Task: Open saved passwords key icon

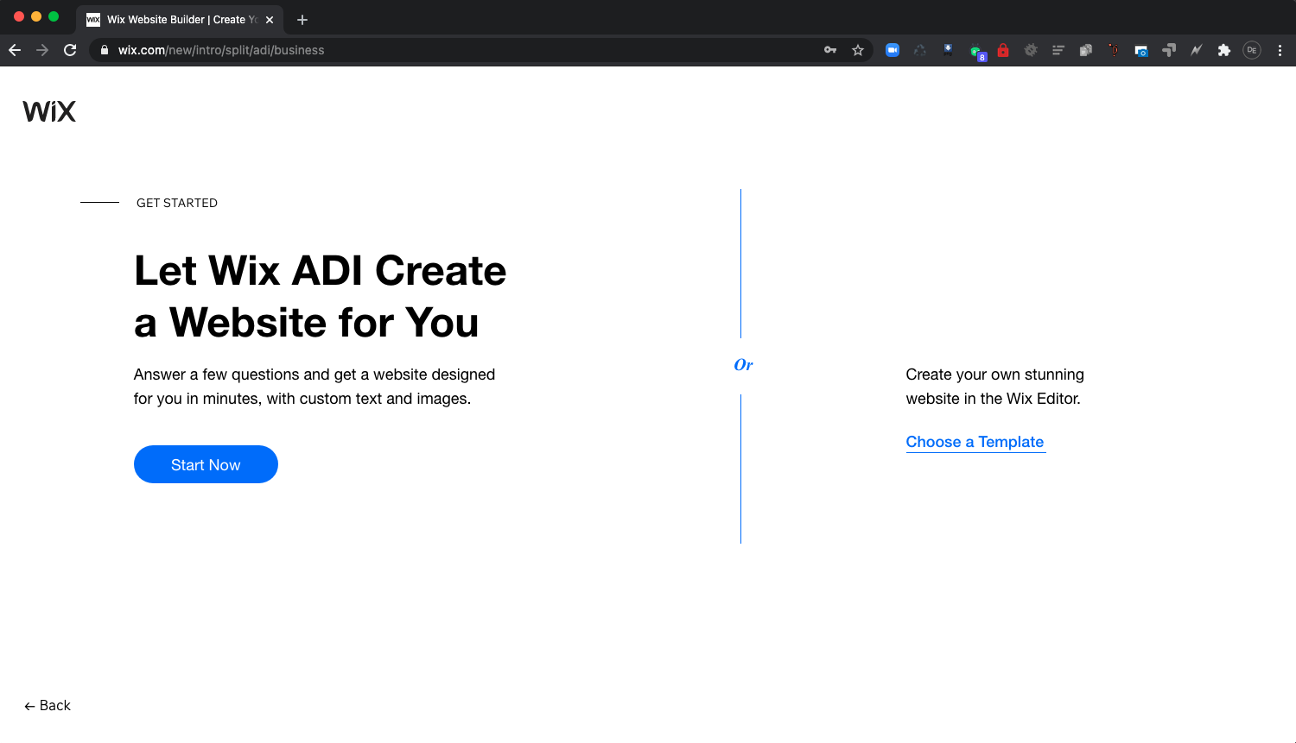Action: point(830,50)
